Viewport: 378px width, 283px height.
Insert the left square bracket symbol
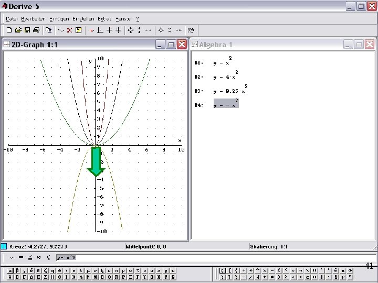(x=230, y=270)
